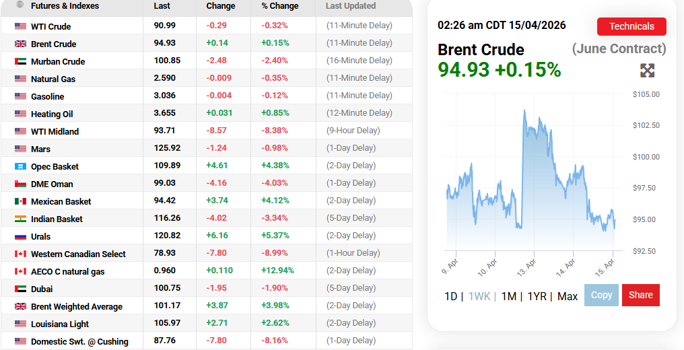Click Mars last price 125.92
684x350 pixels.
[x=167, y=148]
